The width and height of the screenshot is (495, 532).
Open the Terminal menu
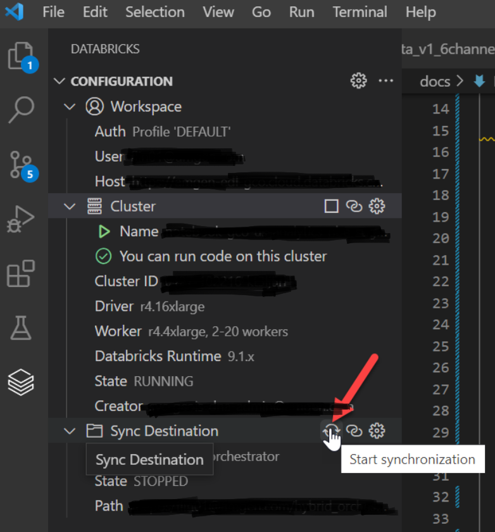pyautogui.click(x=360, y=12)
